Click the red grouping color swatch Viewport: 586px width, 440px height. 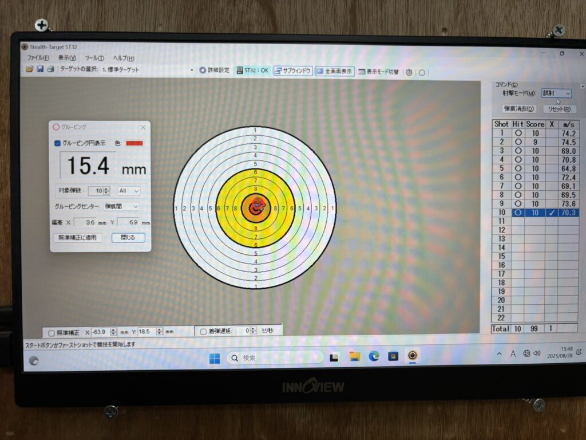coord(134,143)
